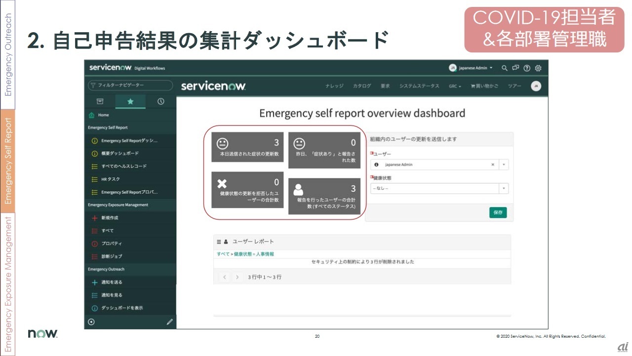Open the 健康状態の更新を拒否したユーザーの合計数 tile

[247, 190]
